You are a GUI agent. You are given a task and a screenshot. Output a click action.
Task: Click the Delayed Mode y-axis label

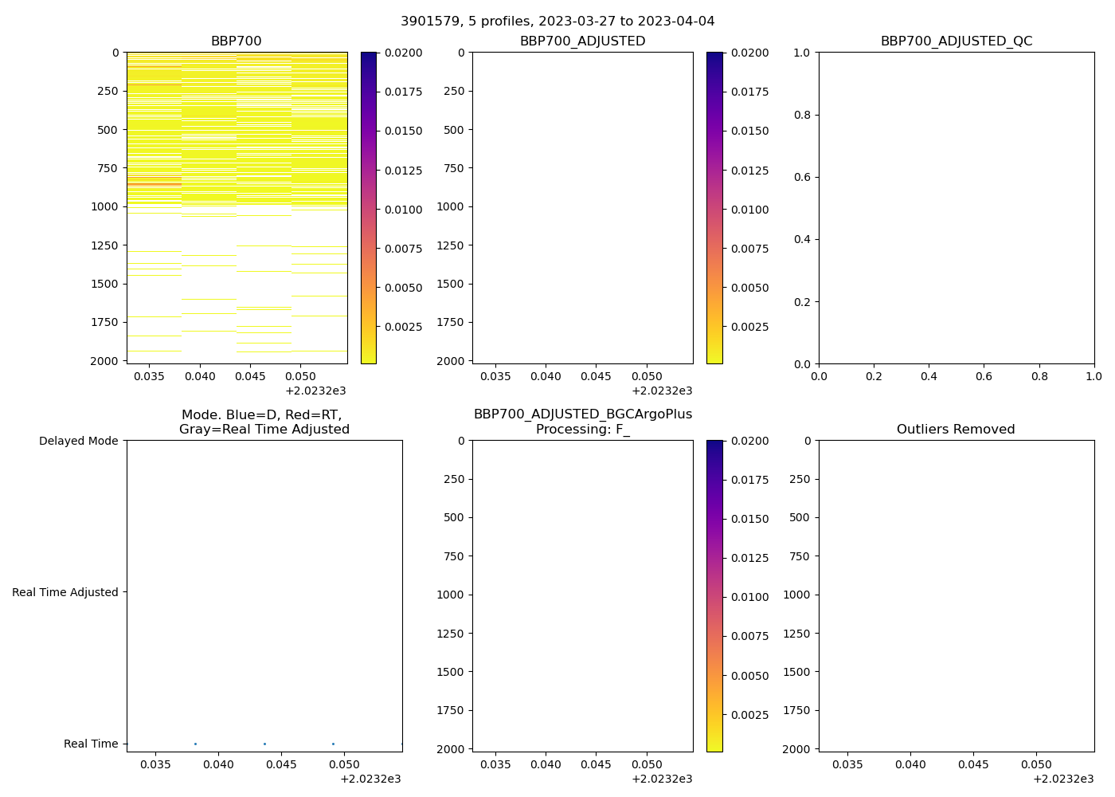coord(78,441)
